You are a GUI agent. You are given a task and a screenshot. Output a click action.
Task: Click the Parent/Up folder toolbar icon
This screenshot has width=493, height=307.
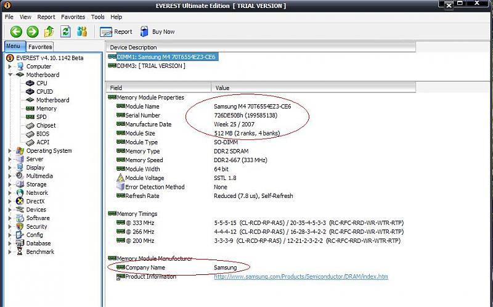point(49,31)
